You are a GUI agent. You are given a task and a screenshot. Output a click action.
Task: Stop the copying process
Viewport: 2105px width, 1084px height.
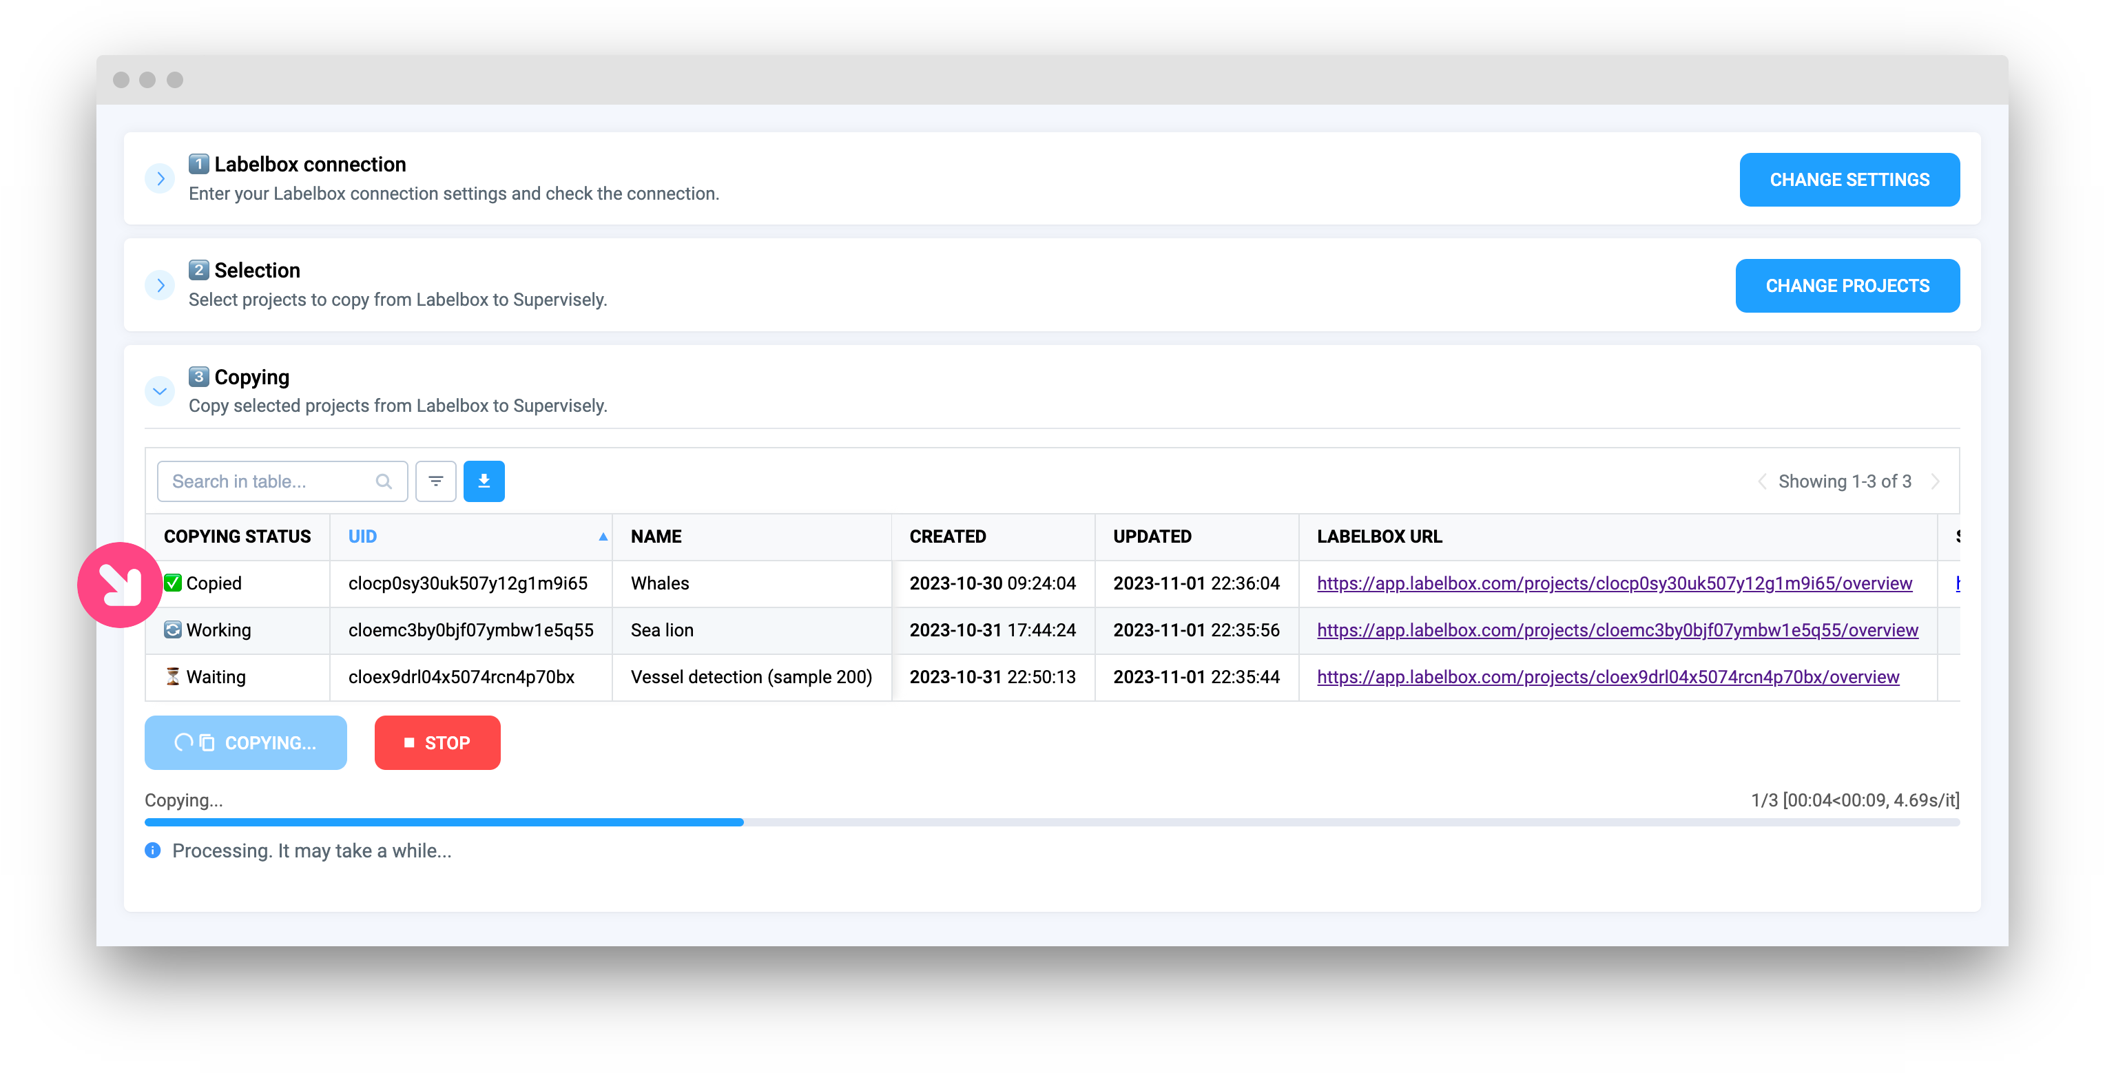437,742
